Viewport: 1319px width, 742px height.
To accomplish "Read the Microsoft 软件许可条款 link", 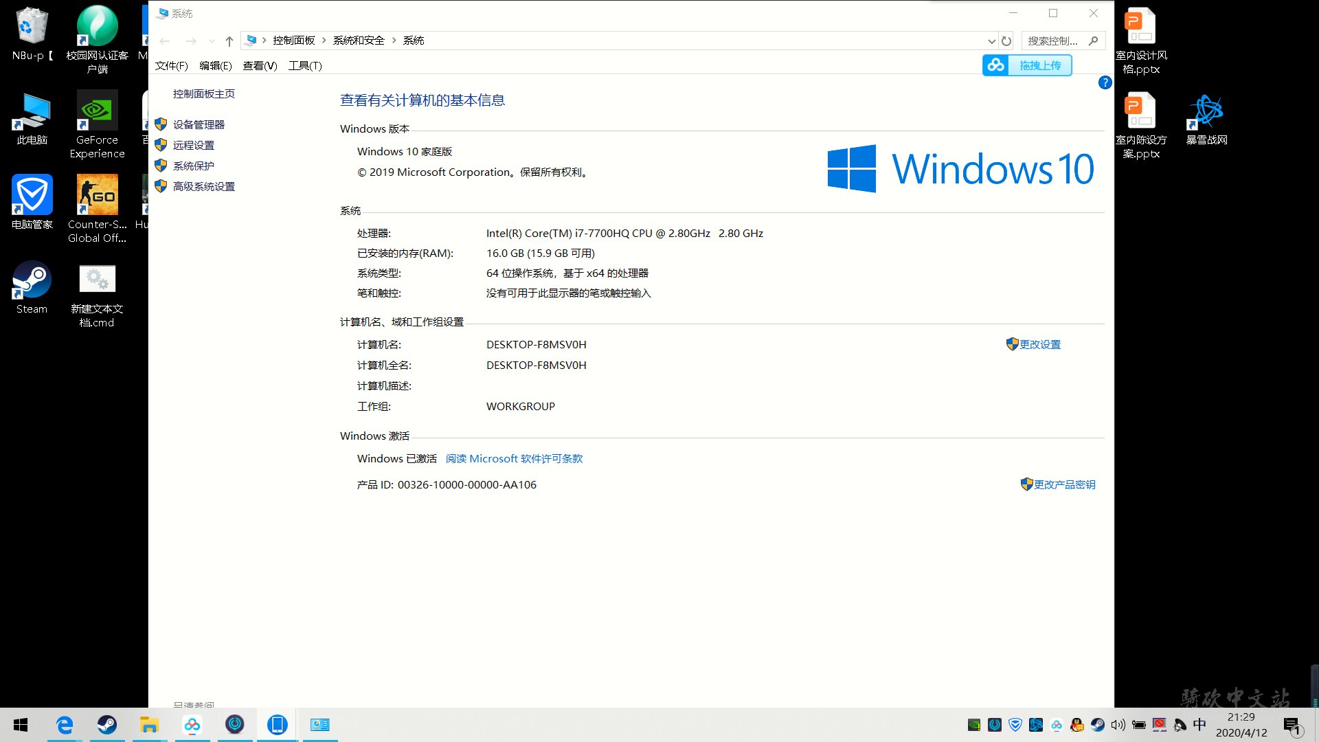I will pos(514,458).
